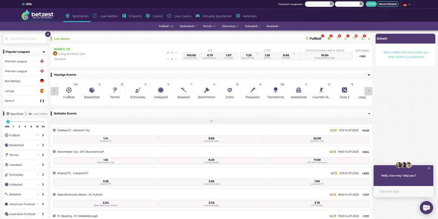Click the Italy flag beside Serie A
The height and width of the screenshot is (219, 438).
coord(42,100)
